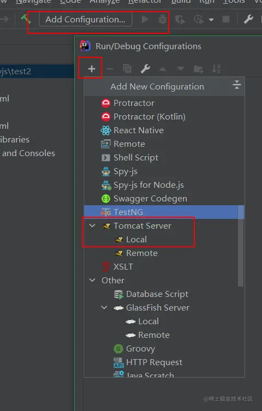
Task: Select Protractor configuration type
Action: pos(164,103)
